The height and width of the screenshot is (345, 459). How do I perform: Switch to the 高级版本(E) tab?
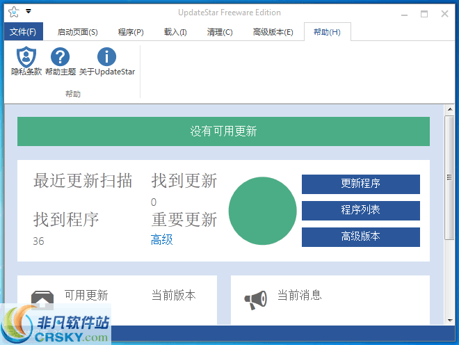click(x=273, y=32)
